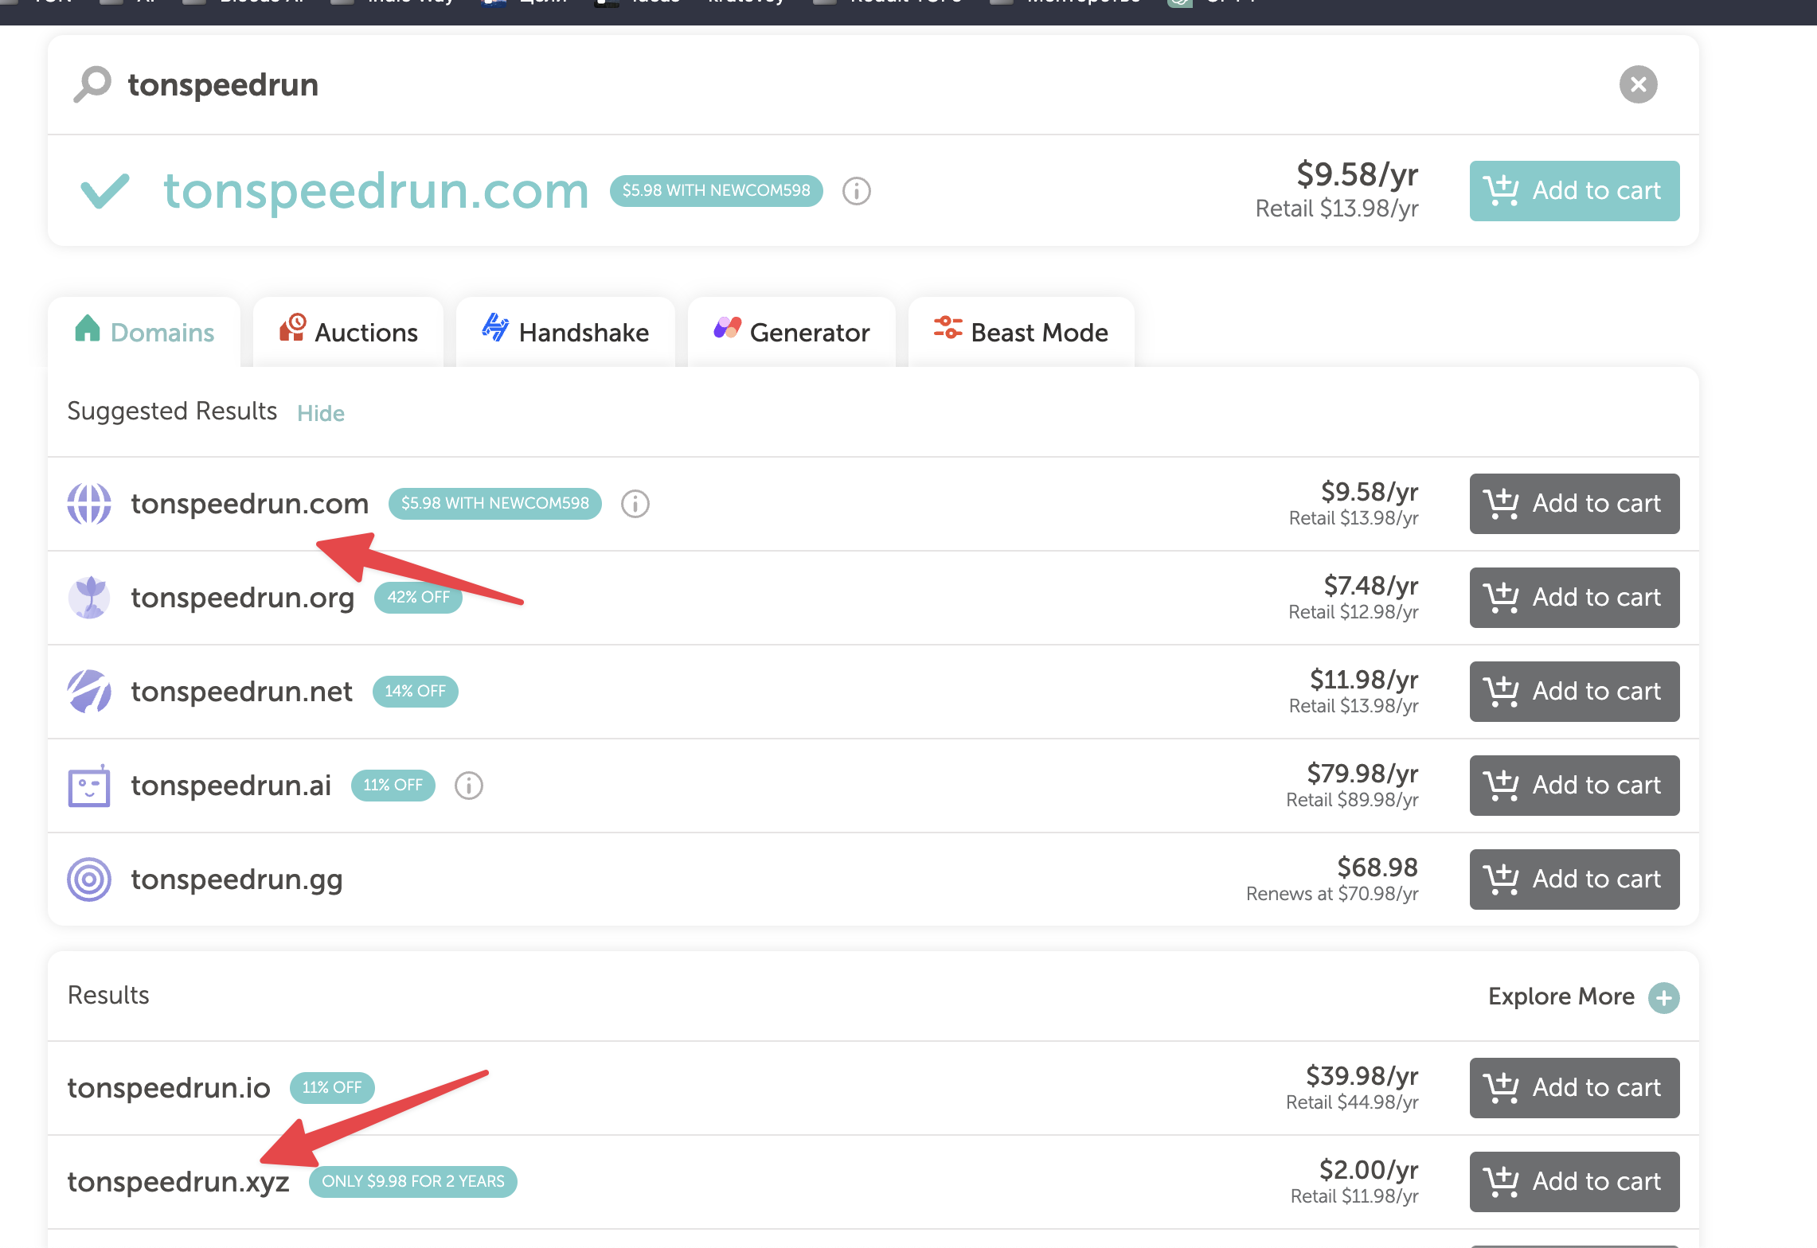Viewport: 1817px width, 1248px height.
Task: Click the robot icon beside tonspeedrun.ai
Action: [x=89, y=786]
